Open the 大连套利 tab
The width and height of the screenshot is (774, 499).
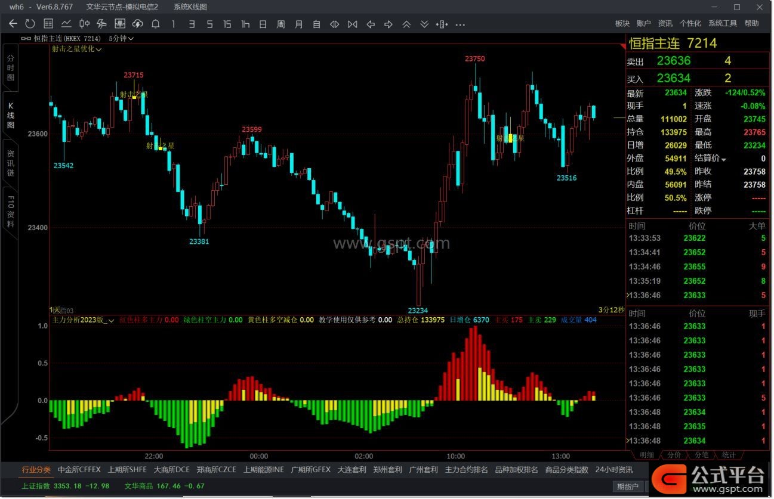pyautogui.click(x=352, y=470)
